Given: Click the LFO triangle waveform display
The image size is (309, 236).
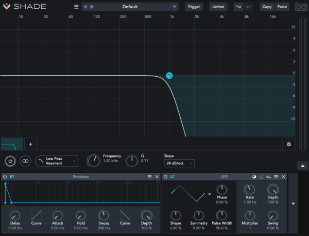Looking at the screenshot, I should click(x=188, y=193).
